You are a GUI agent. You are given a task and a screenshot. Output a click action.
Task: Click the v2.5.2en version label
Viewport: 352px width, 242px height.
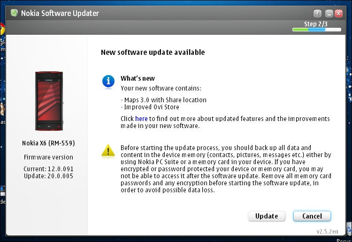click(x=327, y=231)
